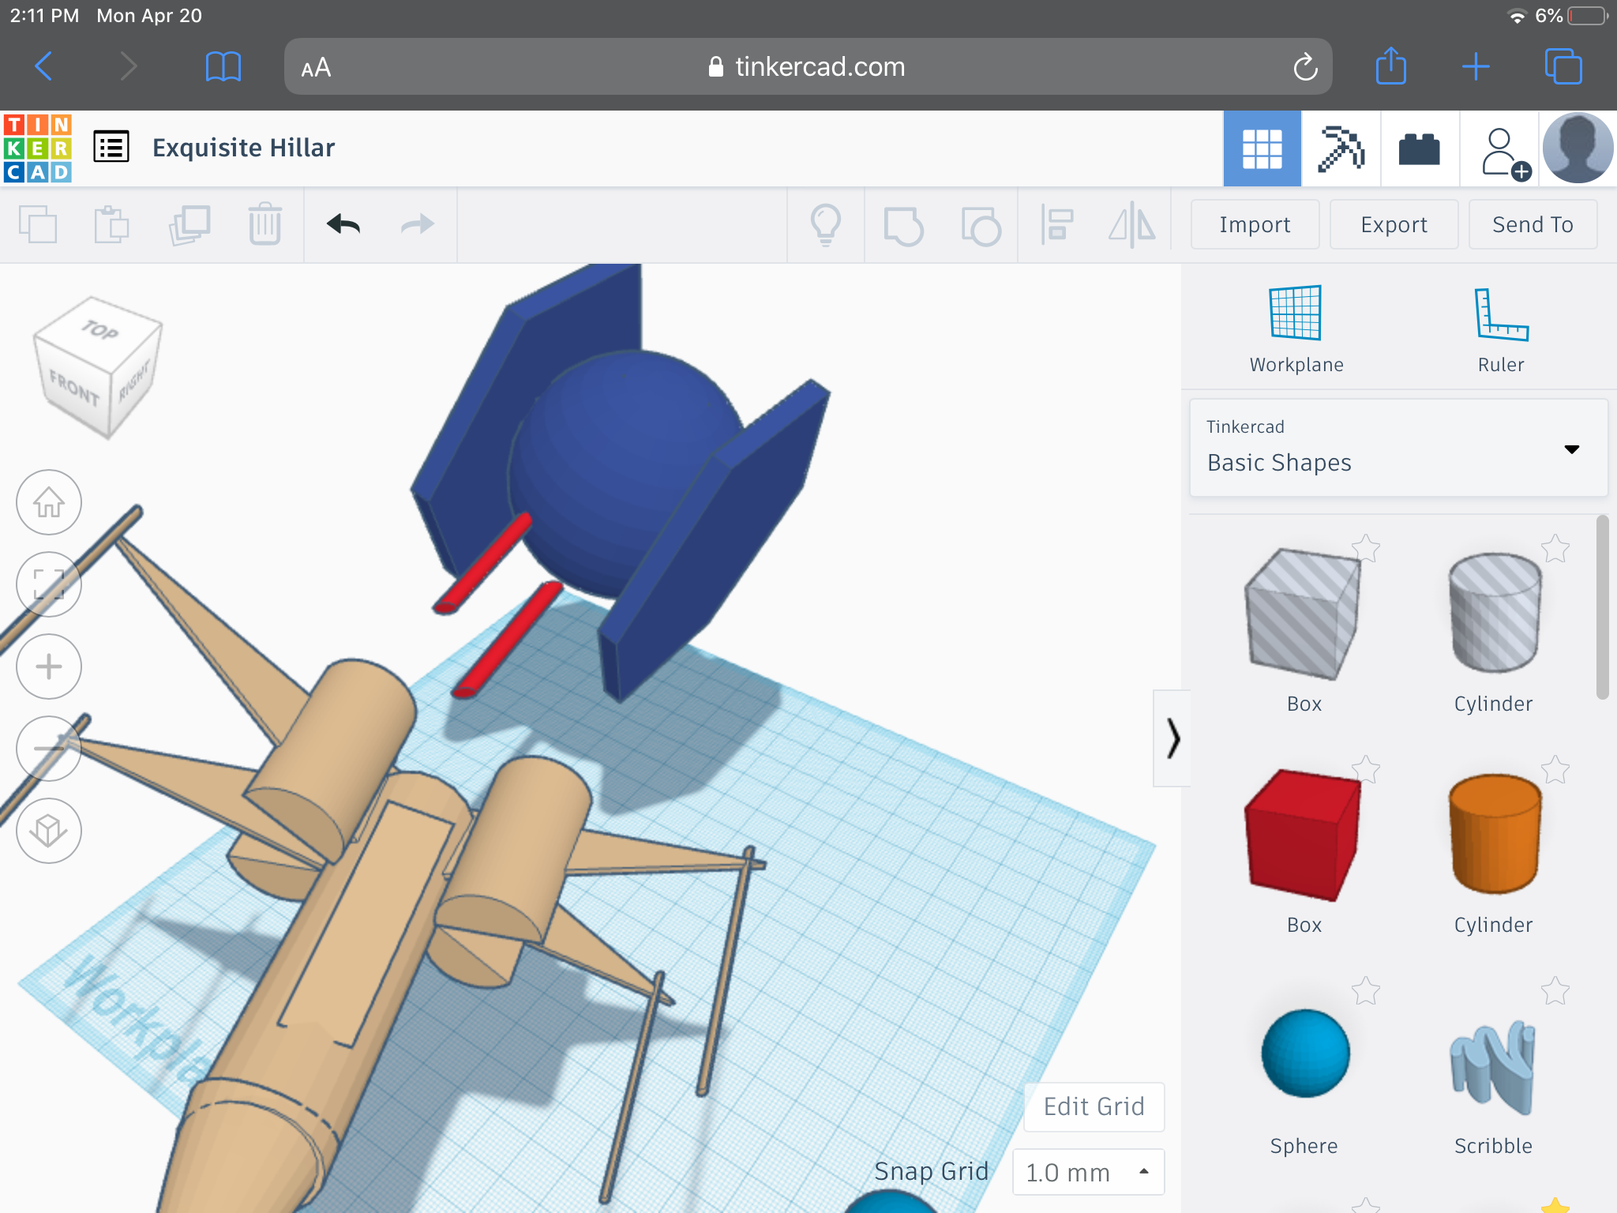This screenshot has height=1213, width=1617.
Task: Toggle orthographic perspective view cube icon
Action: click(49, 831)
